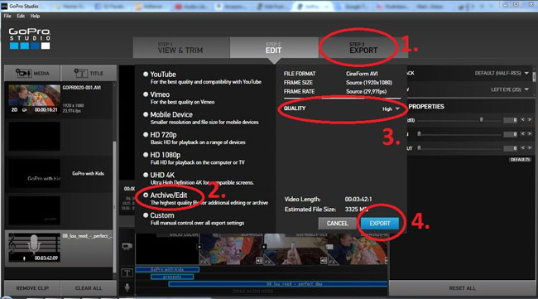Select the 'presents' title bar in timeline
The image size is (538, 299).
172,277
